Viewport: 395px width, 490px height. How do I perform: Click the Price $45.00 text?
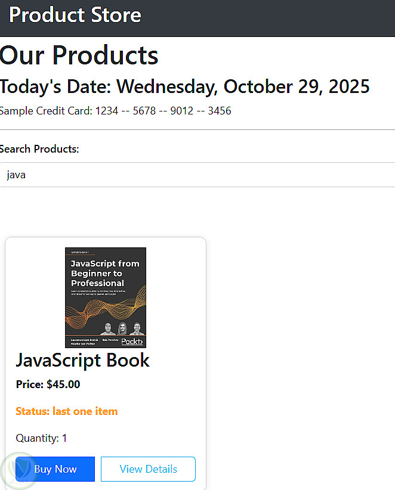(x=48, y=384)
